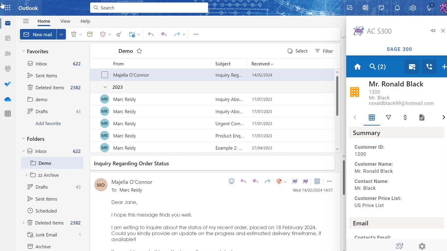This screenshot has height=251, width=447.
Task: Add emoji reaction to the message
Action: pyautogui.click(x=231, y=181)
